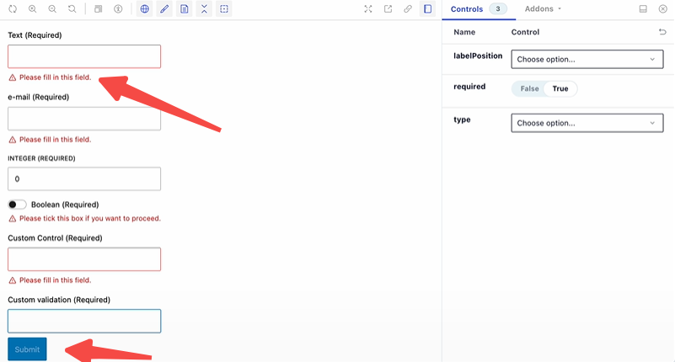The image size is (675, 362).
Task: Zoom out of the story preview
Action: 52,9
